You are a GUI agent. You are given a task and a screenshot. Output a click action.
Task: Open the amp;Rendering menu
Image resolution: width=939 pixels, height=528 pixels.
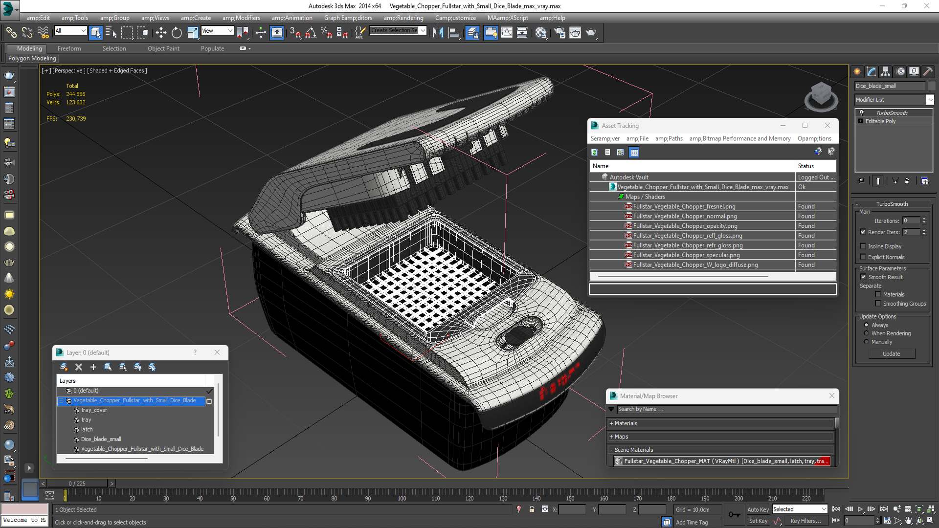(403, 18)
